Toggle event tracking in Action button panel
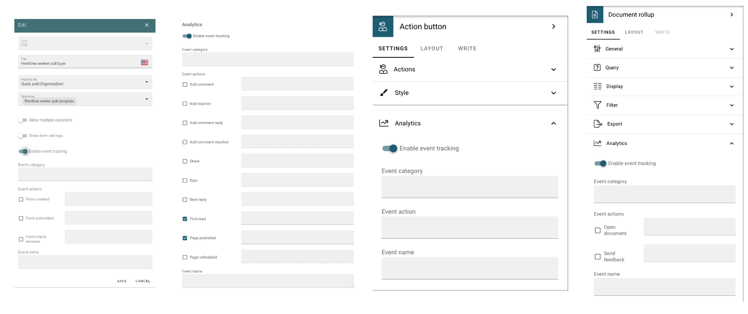The image size is (748, 314). pos(390,148)
